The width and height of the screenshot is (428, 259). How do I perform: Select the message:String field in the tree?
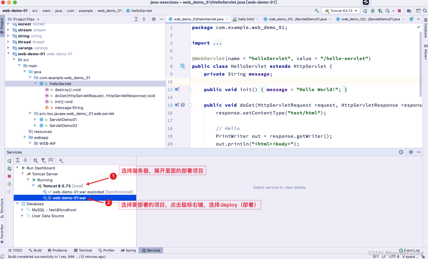(69, 108)
